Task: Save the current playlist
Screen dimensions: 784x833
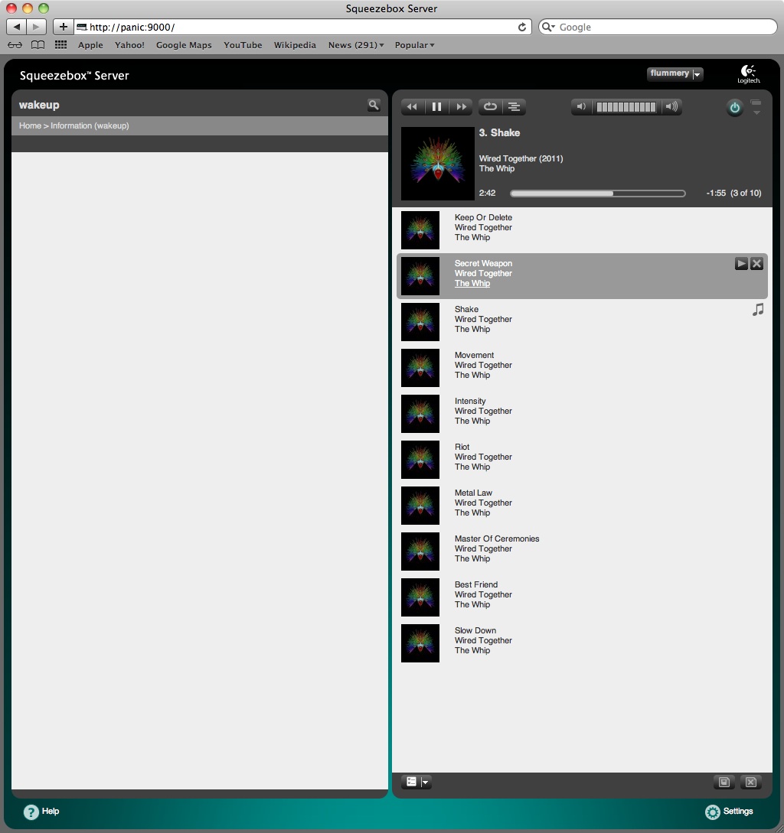Action: [724, 782]
